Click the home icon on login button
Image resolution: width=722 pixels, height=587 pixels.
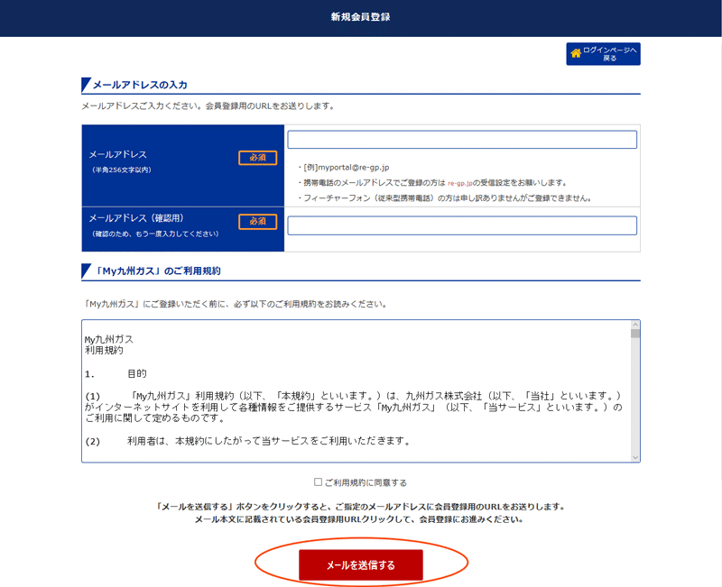click(x=576, y=53)
